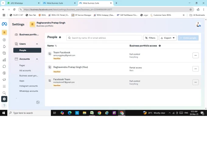The height and width of the screenshot is (150, 207).
Task: Open Task View on the taskbar
Action: tap(54, 113)
